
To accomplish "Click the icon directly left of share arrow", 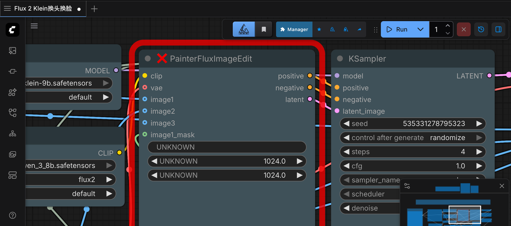I will (346, 30).
